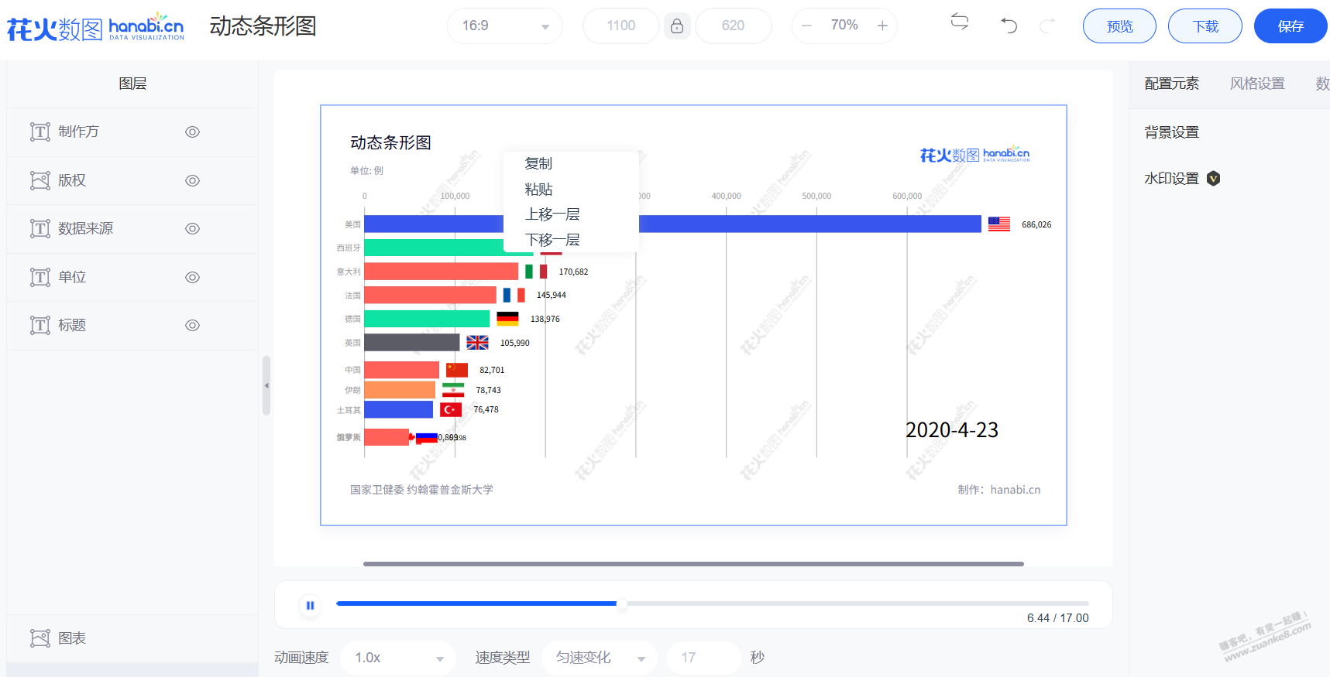Open the 1.0x animation speed dropdown
Screen dimensions: 1330x677
tap(397, 658)
